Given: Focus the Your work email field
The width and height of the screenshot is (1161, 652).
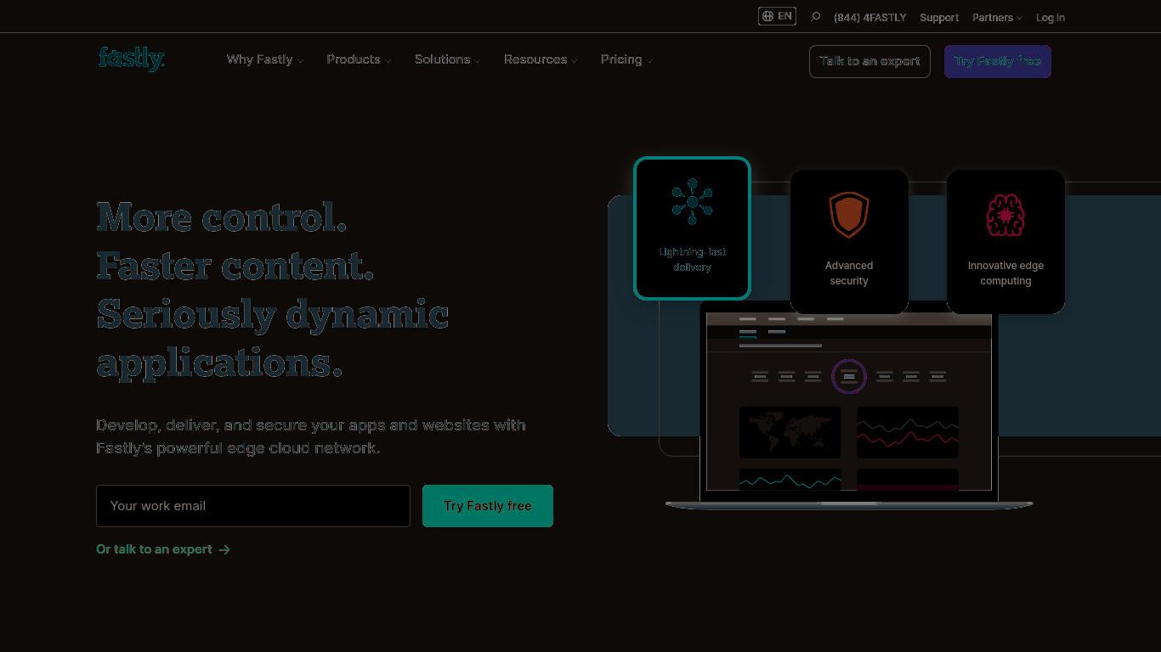Looking at the screenshot, I should (x=253, y=506).
